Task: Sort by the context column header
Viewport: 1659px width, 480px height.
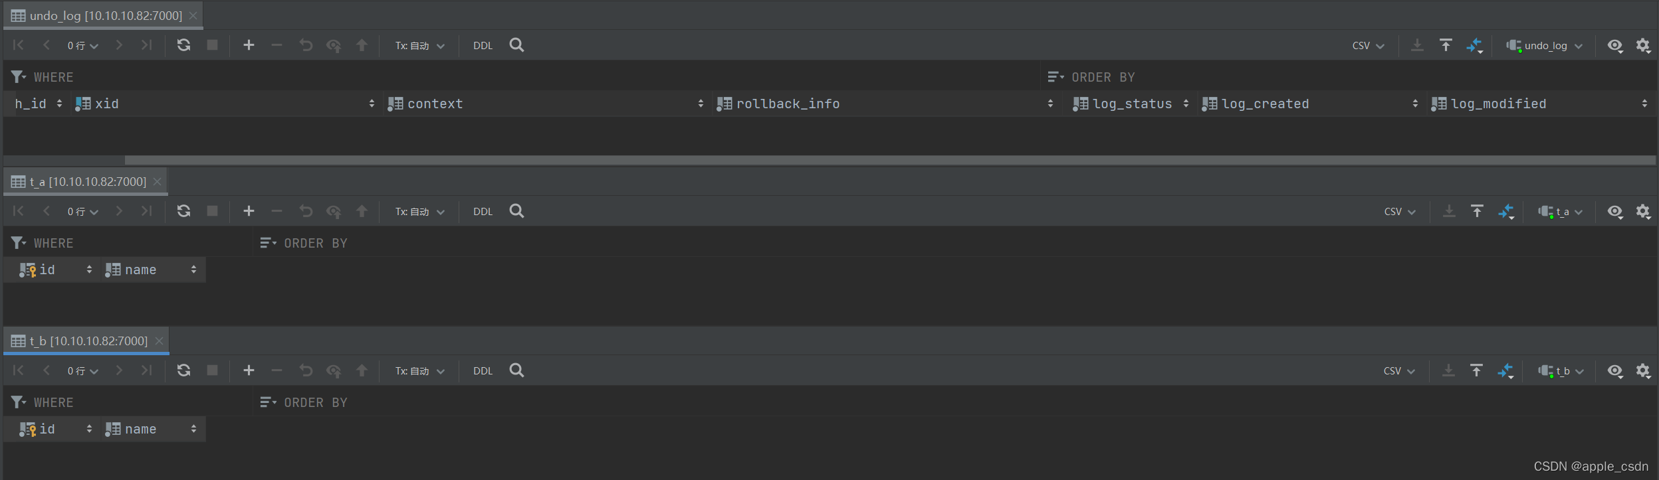Action: pyautogui.click(x=547, y=104)
